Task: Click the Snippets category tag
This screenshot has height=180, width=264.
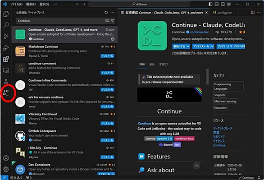Action: (x=219, y=95)
